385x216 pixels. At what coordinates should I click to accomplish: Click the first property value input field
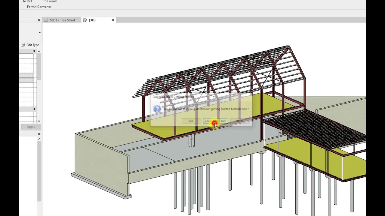click(26, 56)
